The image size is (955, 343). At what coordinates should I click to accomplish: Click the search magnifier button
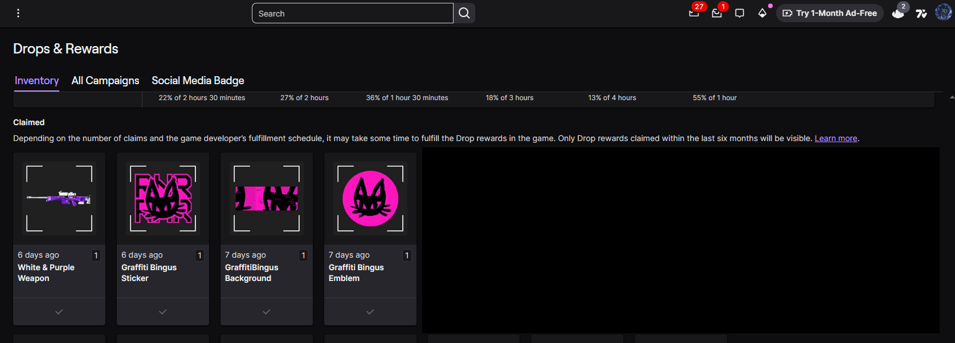coord(464,13)
